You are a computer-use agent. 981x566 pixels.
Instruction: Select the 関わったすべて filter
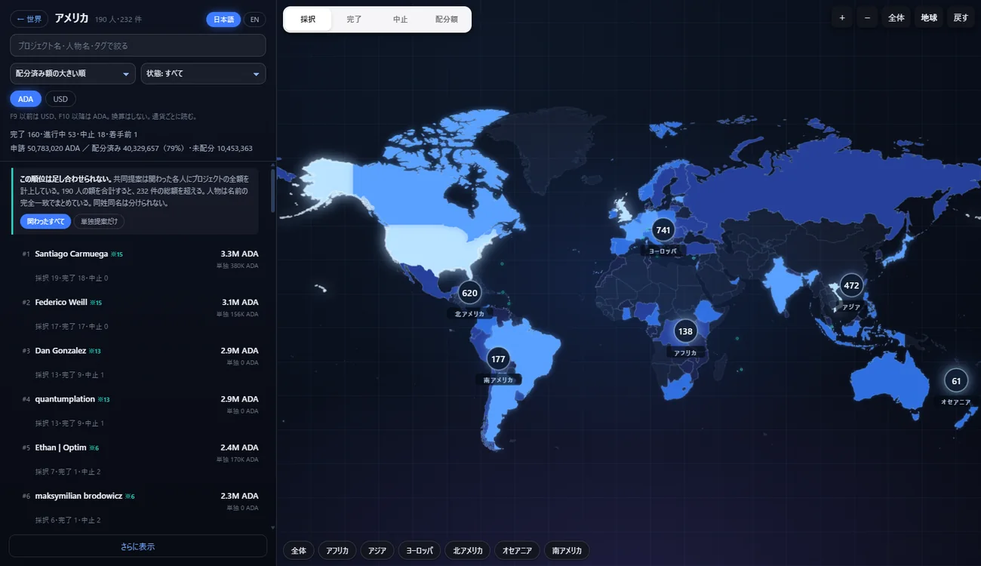coord(45,221)
